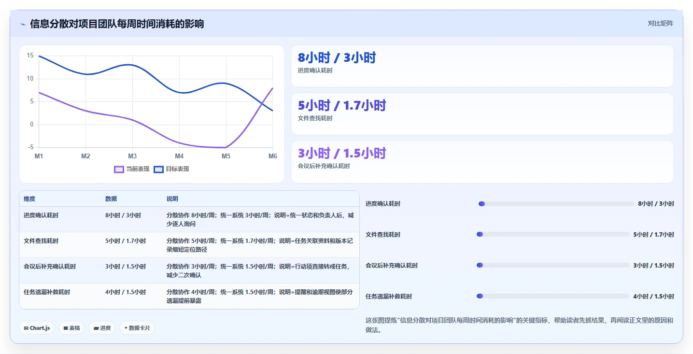Click the -5 value on chart y-axis

point(30,147)
